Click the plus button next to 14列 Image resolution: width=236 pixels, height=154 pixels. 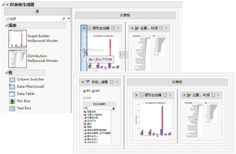113,109
